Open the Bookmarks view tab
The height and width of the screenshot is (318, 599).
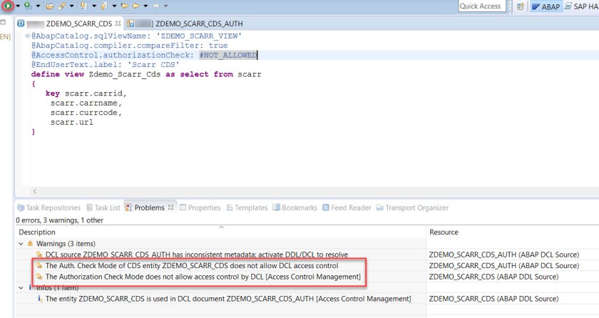[x=295, y=207]
